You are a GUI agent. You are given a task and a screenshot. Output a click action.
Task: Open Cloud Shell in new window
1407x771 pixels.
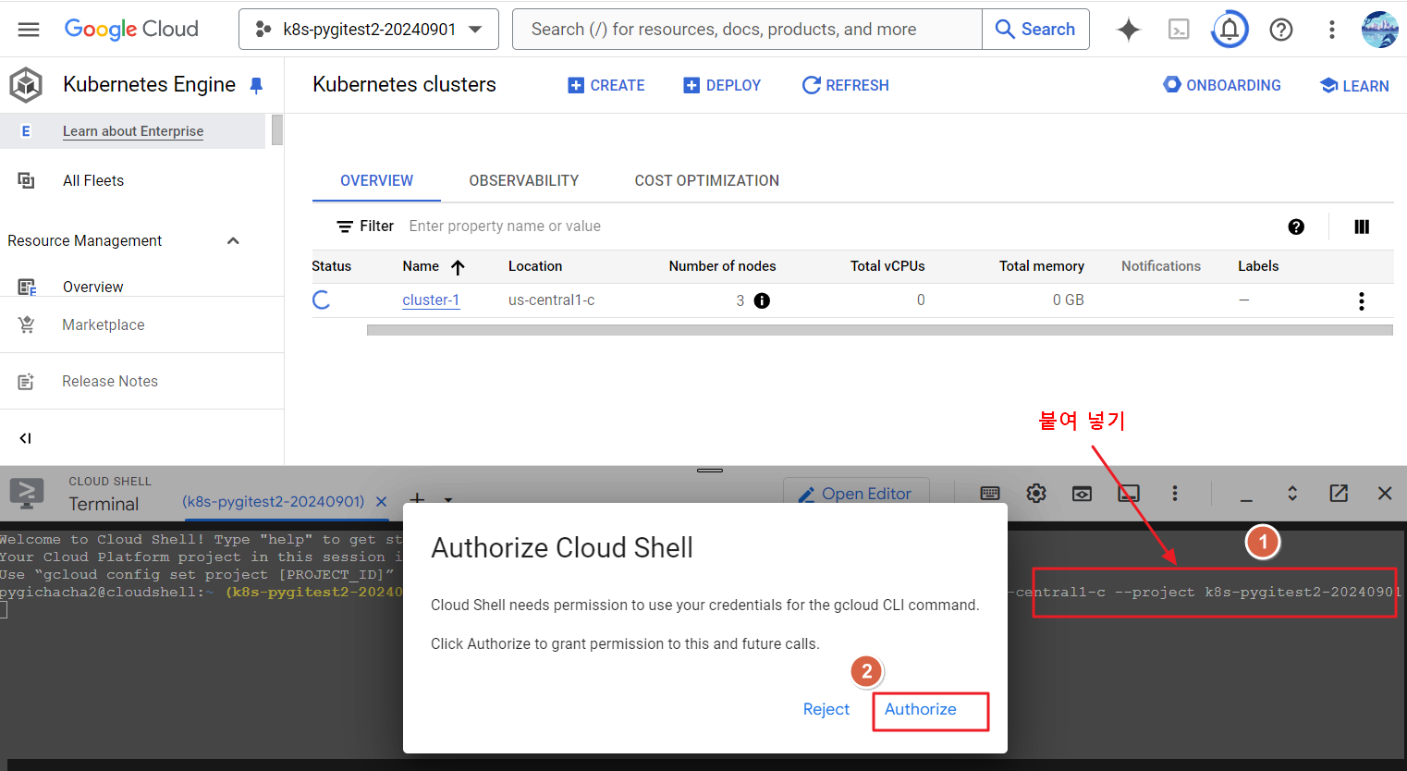1339,494
